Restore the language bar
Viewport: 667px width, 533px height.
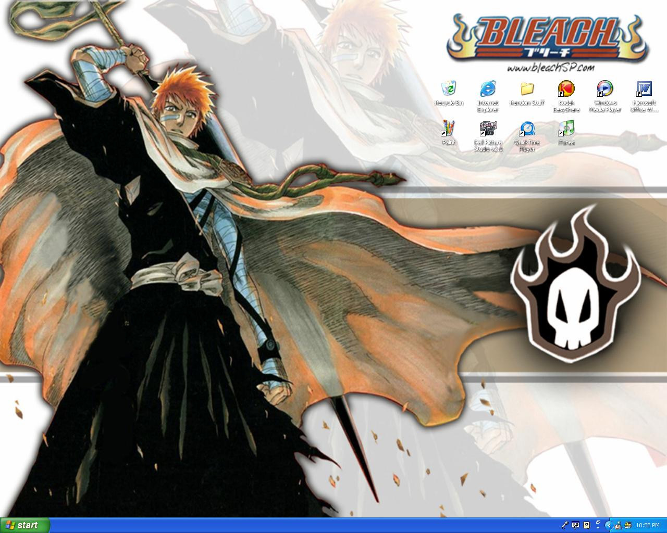click(x=598, y=522)
